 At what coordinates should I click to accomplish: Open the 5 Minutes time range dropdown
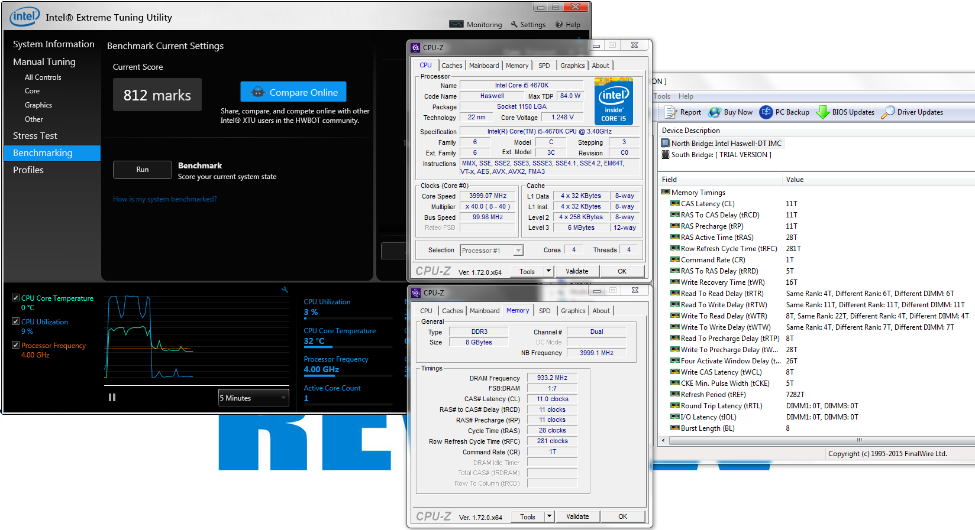[x=254, y=398]
